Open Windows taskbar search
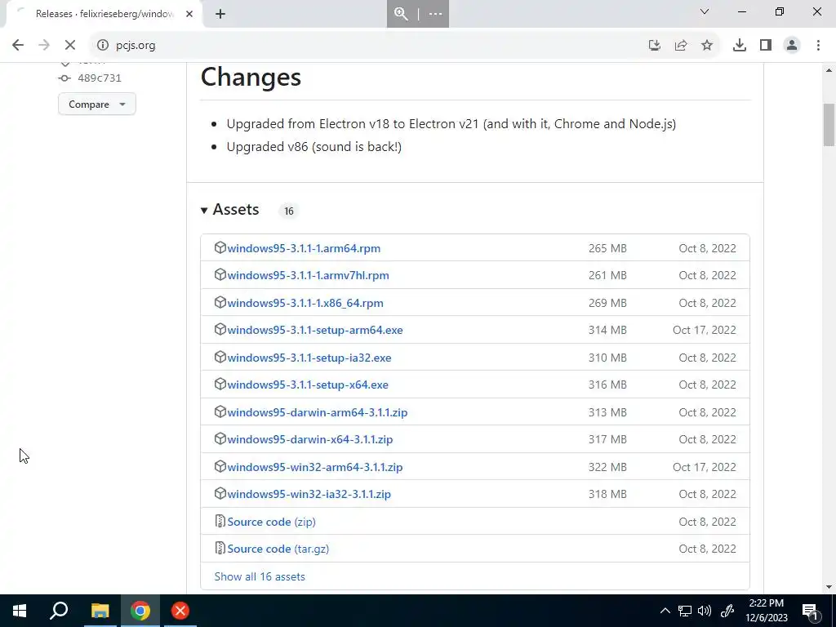 59,611
